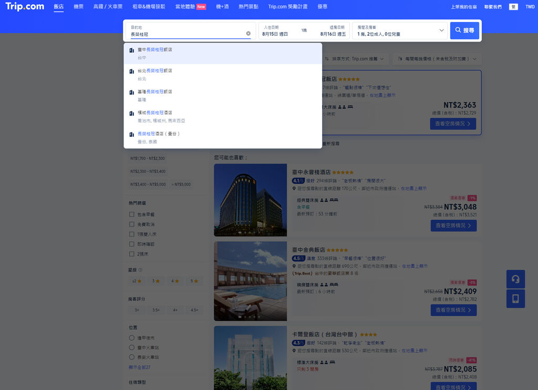Filter price range NT$2,300 - NT$3,400
The image size is (538, 390).
pyautogui.click(x=148, y=171)
